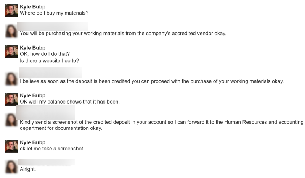Open Kyle Bubp's avatar beside "ok let me take a screenshot"
This screenshot has height=178, width=305.
click(11, 146)
